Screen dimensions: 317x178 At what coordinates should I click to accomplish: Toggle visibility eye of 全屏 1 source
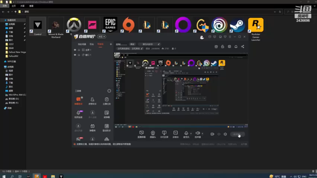[x=75, y=50]
